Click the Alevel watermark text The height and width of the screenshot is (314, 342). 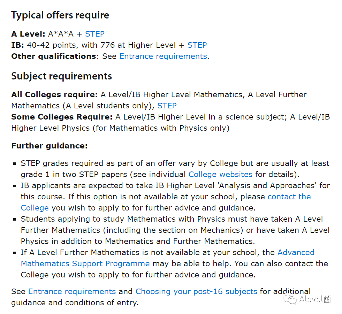coord(315,299)
